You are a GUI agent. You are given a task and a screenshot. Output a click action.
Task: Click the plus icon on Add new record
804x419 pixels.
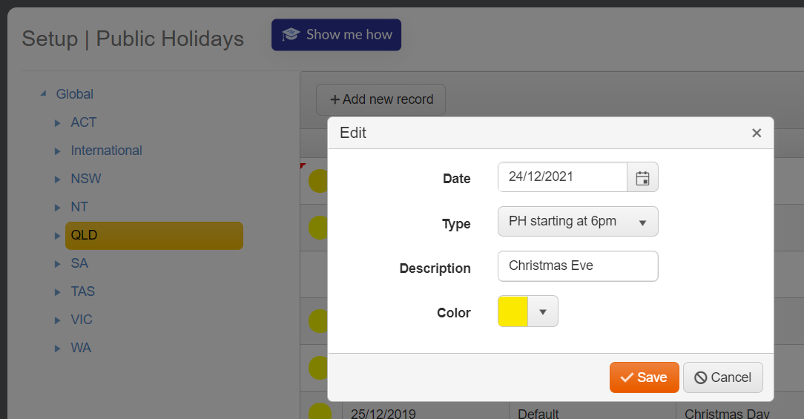pyautogui.click(x=335, y=99)
